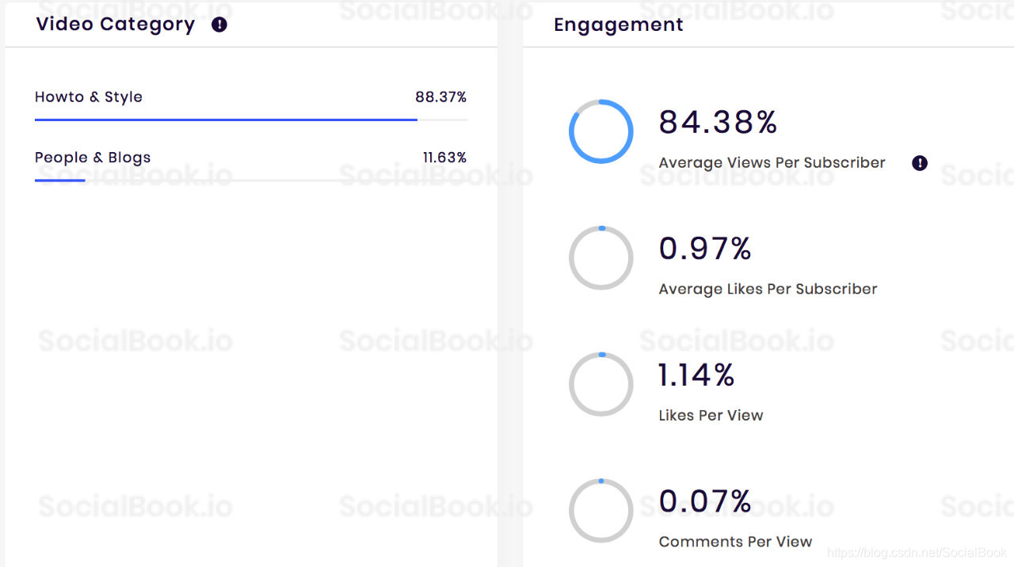The height and width of the screenshot is (567, 1014).
Task: Click the 0.97% Average Likes value
Action: (705, 249)
